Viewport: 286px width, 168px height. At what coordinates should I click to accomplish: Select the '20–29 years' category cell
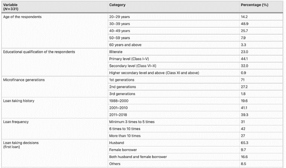click(174, 17)
